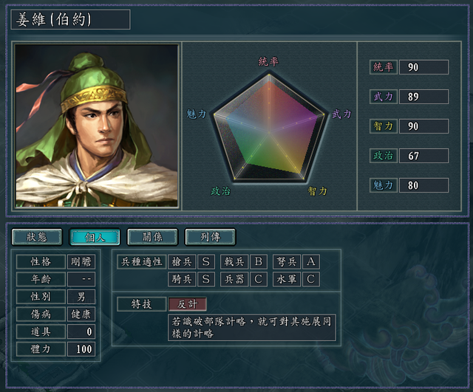Screen dimensions: 473x392
Task: Switch to the 狀態 tab
Action: click(x=37, y=237)
